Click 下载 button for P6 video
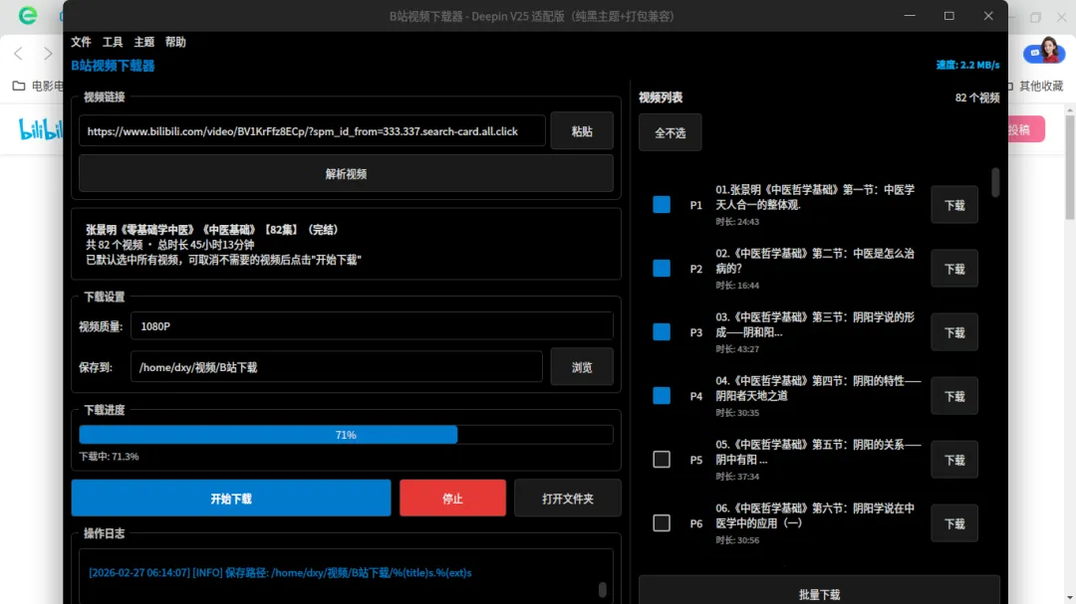Screen dimensions: 1076x604 click(x=954, y=523)
